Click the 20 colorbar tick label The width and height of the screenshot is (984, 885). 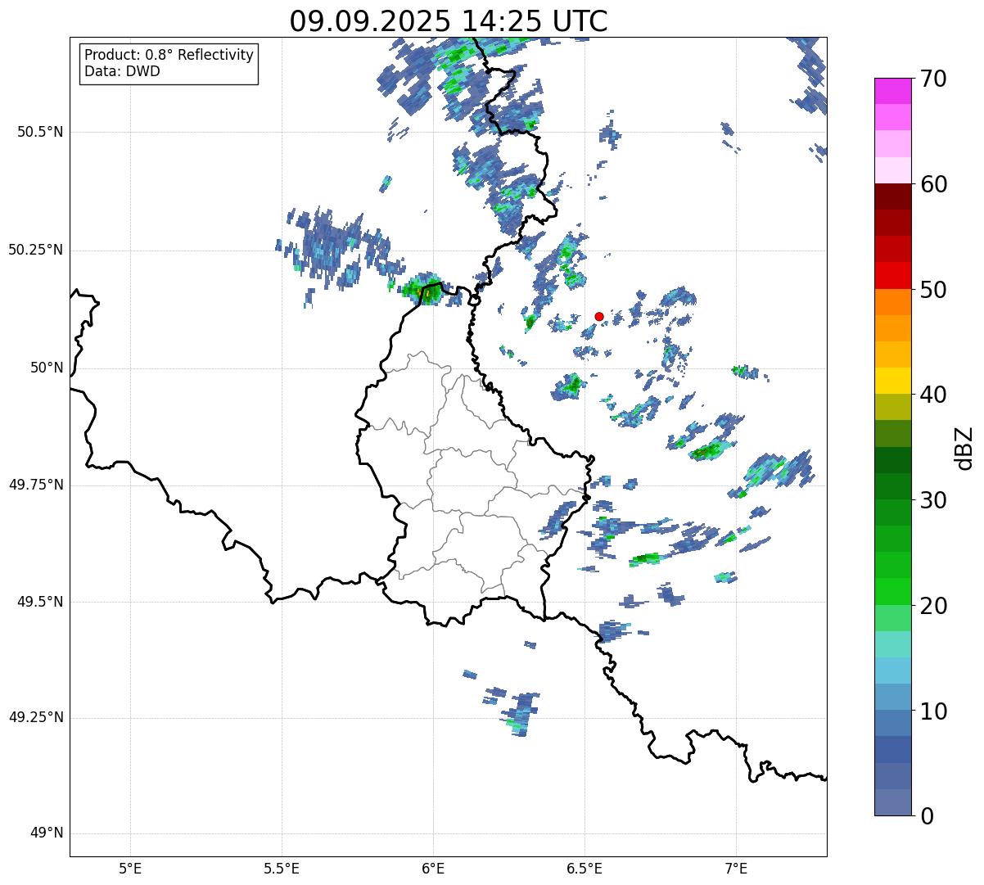[x=933, y=607]
